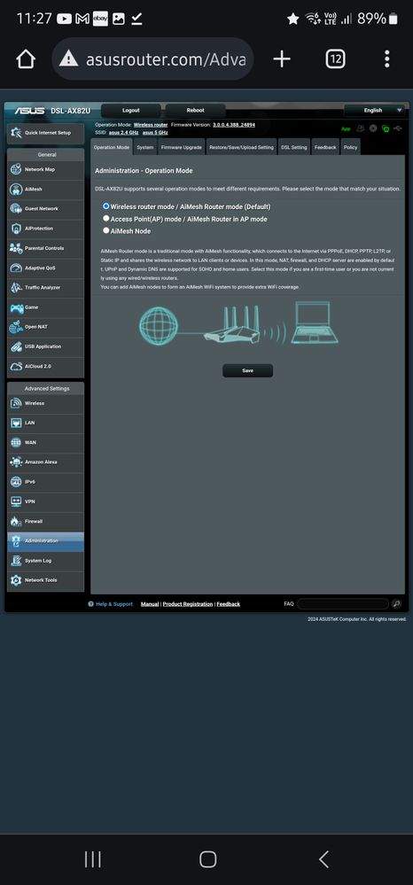Switch to the DSL Setting tab

click(293, 147)
